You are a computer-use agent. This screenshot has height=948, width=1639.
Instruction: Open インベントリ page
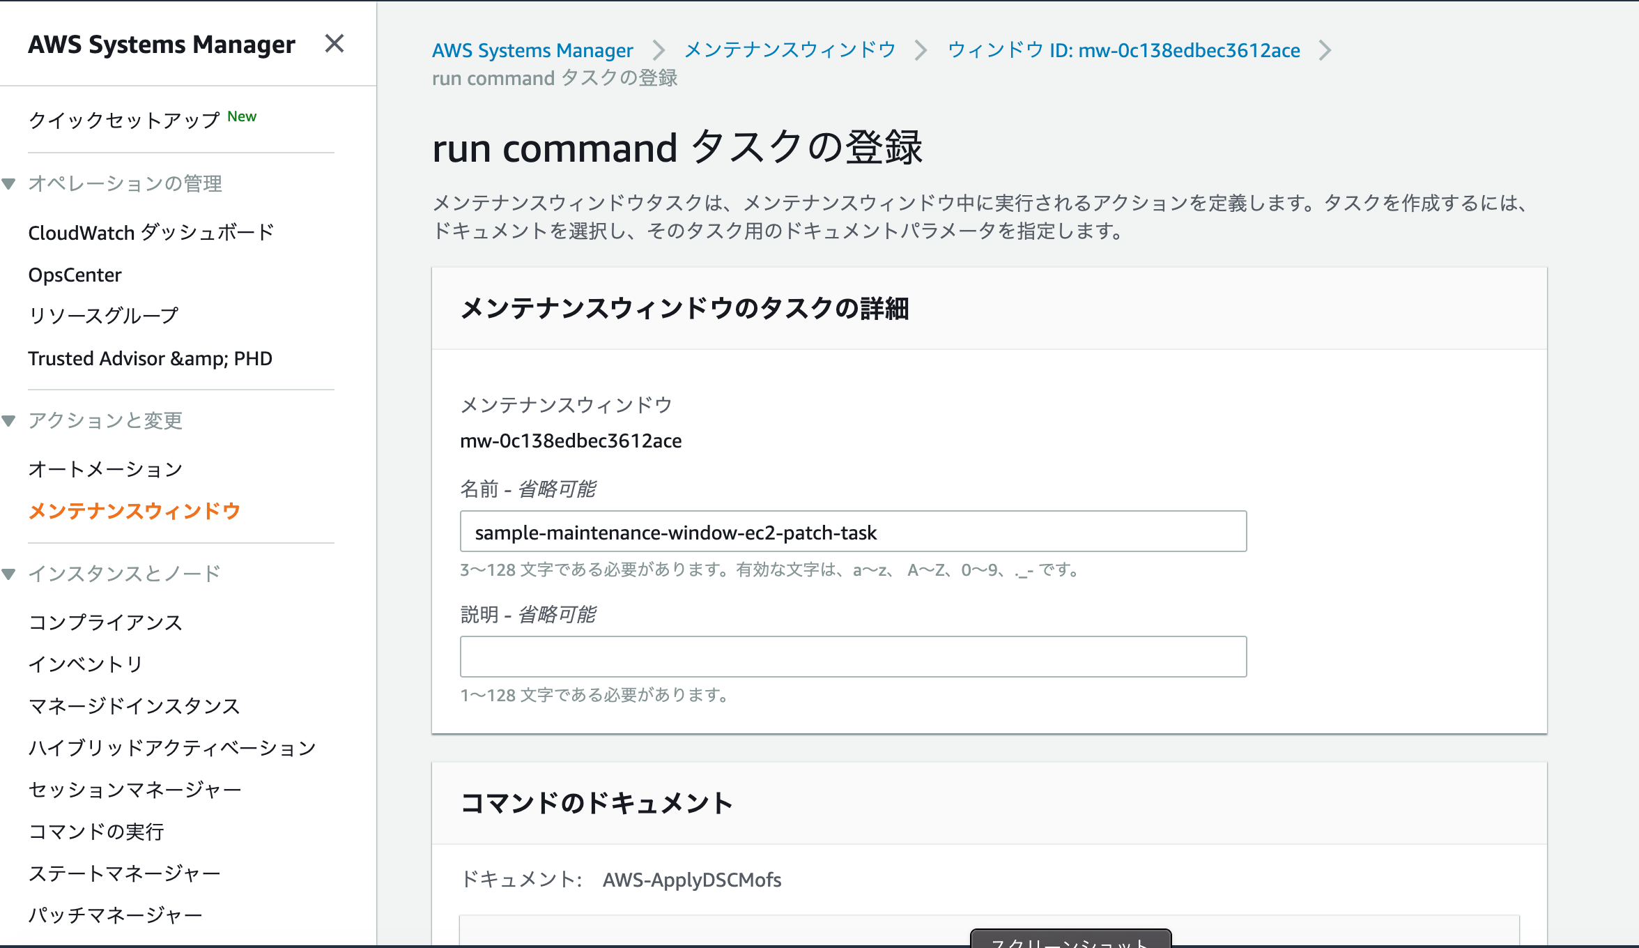coord(86,664)
